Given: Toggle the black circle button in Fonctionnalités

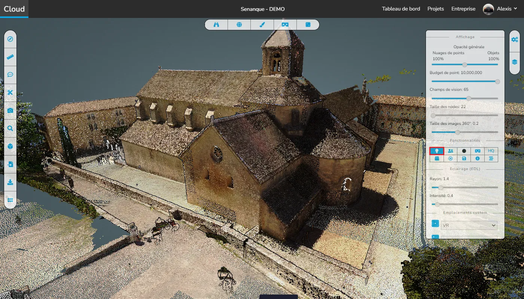Looking at the screenshot, I should [x=464, y=151].
